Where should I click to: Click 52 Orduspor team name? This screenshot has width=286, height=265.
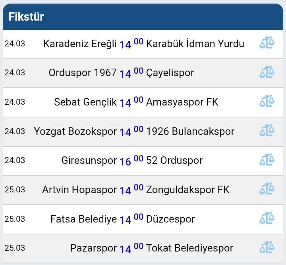pyautogui.click(x=174, y=160)
